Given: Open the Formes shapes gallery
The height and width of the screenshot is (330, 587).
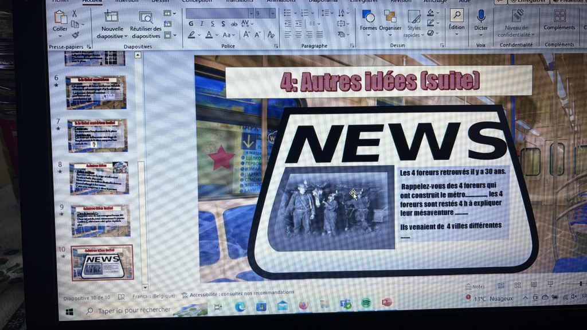Looking at the screenshot, I should tap(368, 17).
